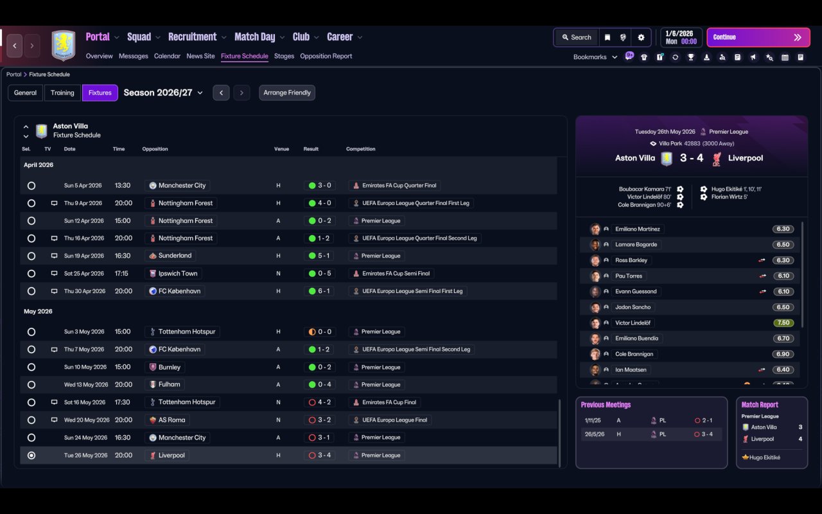
Task: Click the Training view button
Action: (x=62, y=93)
